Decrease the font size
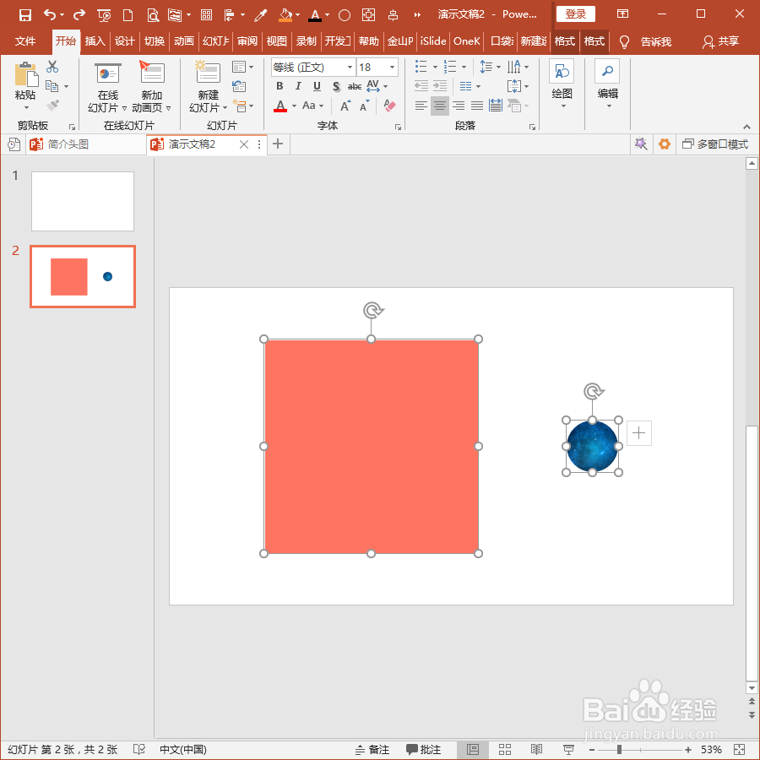 (365, 106)
